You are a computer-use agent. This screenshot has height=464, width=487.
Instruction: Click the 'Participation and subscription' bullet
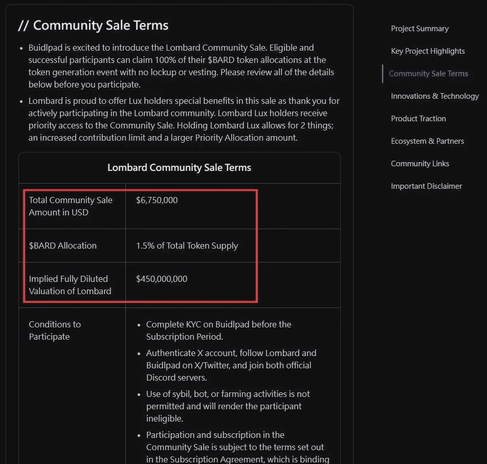(x=237, y=447)
